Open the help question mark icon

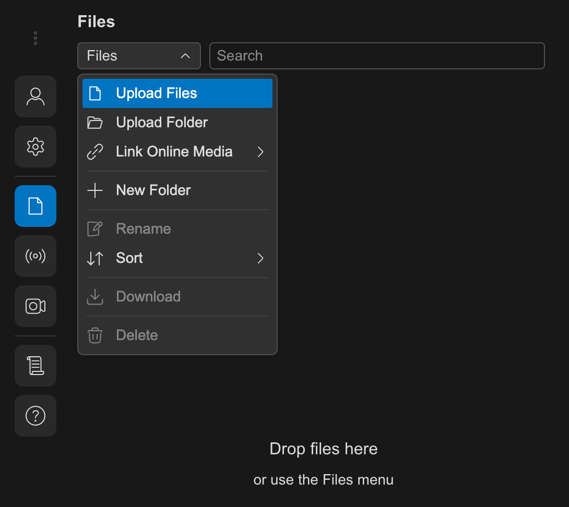pyautogui.click(x=35, y=416)
